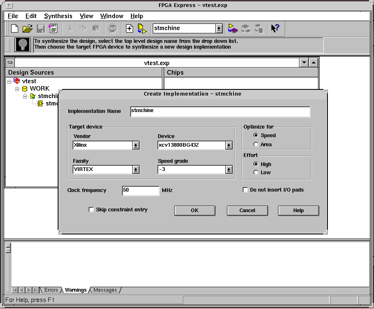Image resolution: width=374 pixels, height=309 pixels.
Task: Click the context Help arrow-question icon
Action: tap(275, 28)
